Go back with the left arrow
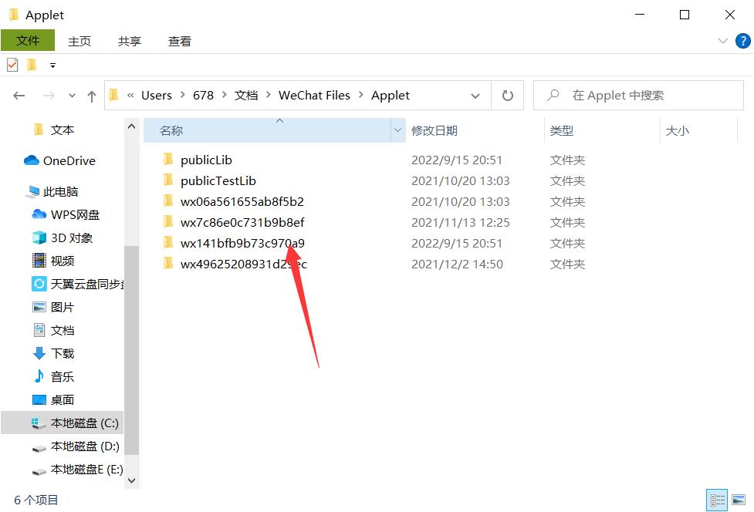The image size is (754, 512). pyautogui.click(x=19, y=96)
